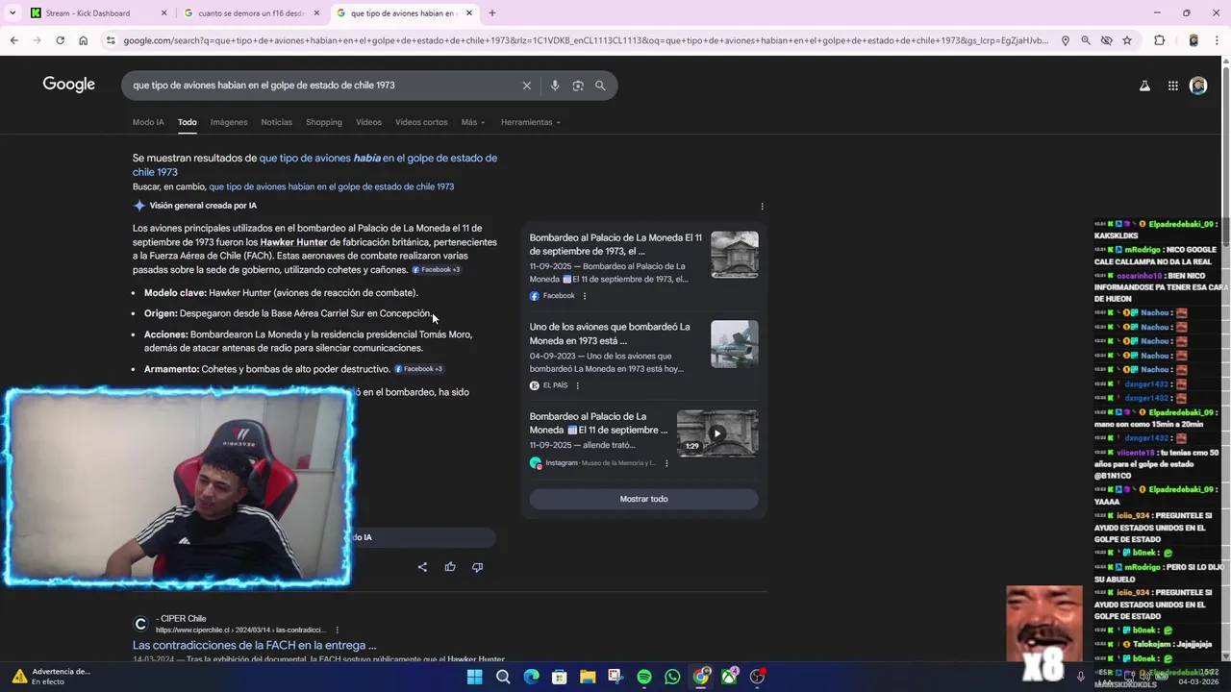
Task: Search by image with Google Lens icon
Action: pos(578,86)
